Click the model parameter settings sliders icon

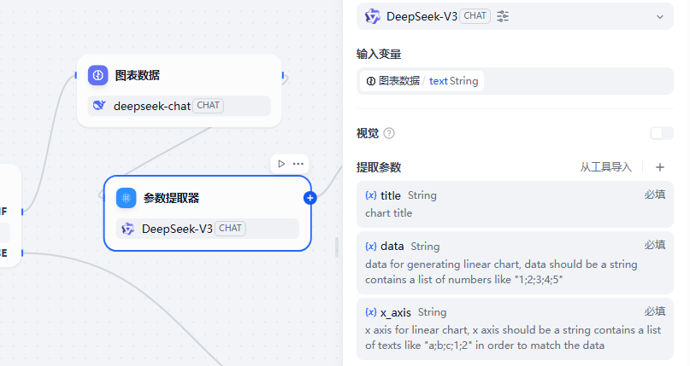tap(503, 17)
